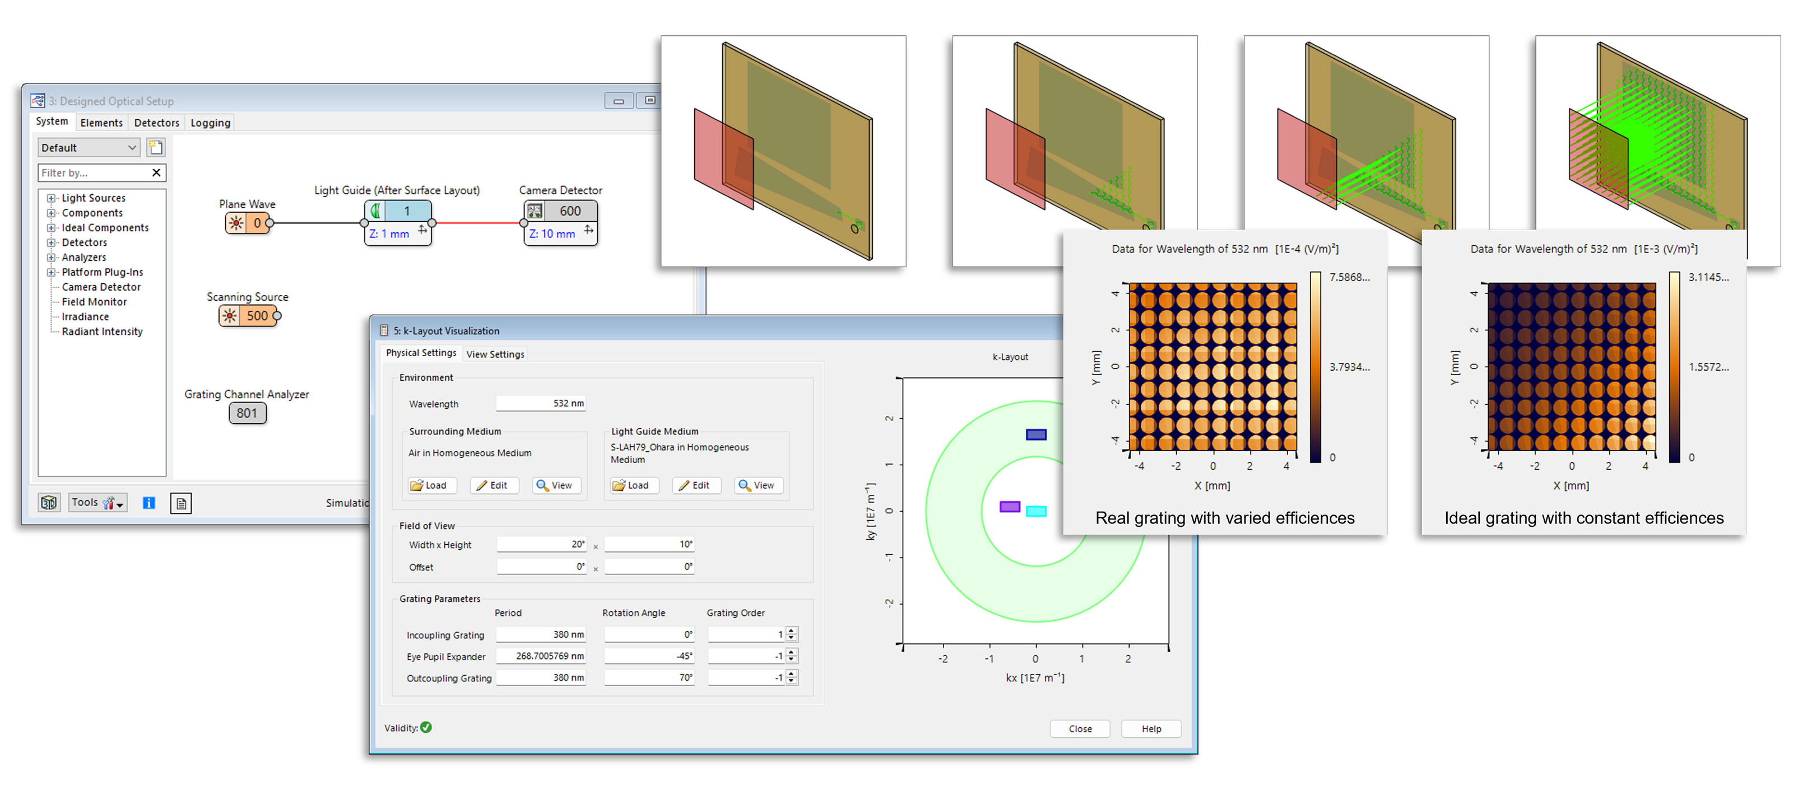Click the Light Guide element 1 icon

tap(376, 212)
